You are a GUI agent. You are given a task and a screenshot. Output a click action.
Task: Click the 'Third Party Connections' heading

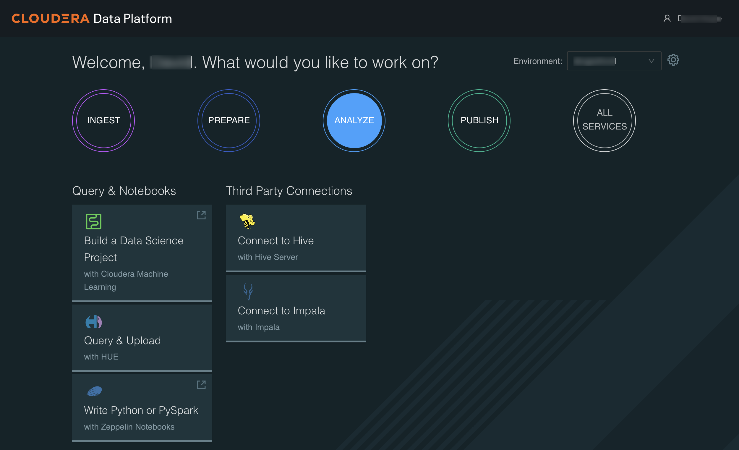tap(289, 191)
